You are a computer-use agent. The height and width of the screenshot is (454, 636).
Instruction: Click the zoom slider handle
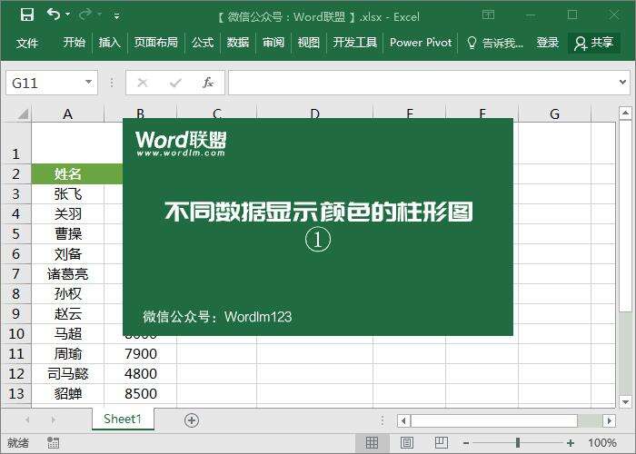[x=518, y=443]
